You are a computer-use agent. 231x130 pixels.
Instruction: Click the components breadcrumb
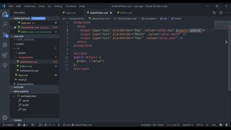click(77, 18)
